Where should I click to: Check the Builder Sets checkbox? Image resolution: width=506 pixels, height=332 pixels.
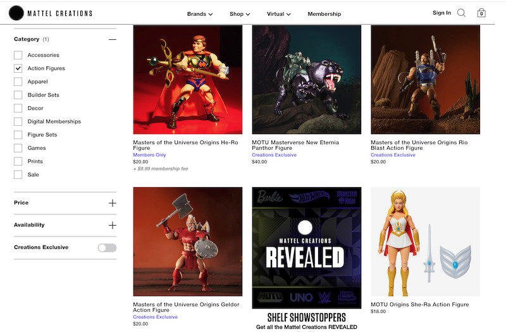[18, 95]
